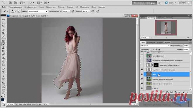
Task: Toggle lock all in Layers panel
Action: pos(159,49)
